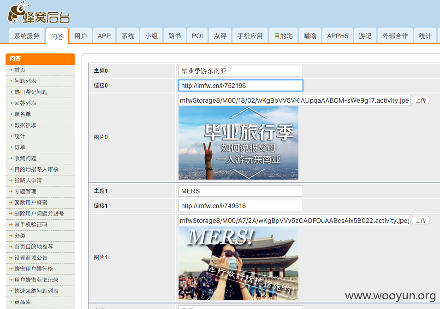The height and width of the screenshot is (309, 440).
Task: Click the 商品库 sidebar link
Action: 23,302
